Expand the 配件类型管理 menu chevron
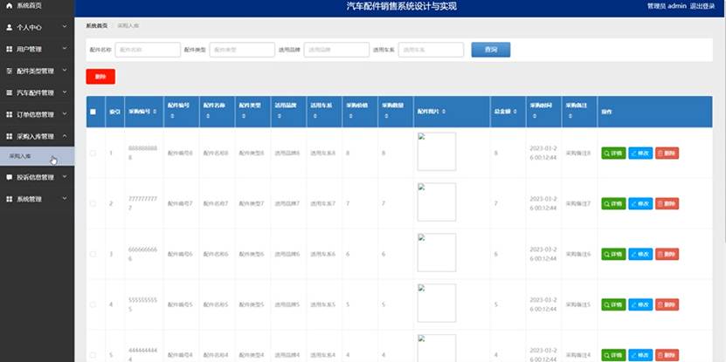The height and width of the screenshot is (362, 726). coord(65,71)
